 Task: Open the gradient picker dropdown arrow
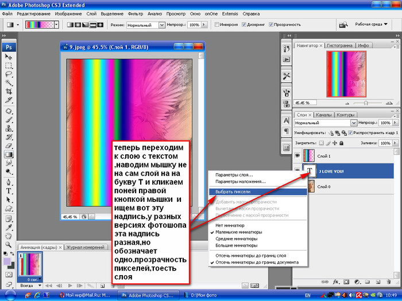pos(56,25)
